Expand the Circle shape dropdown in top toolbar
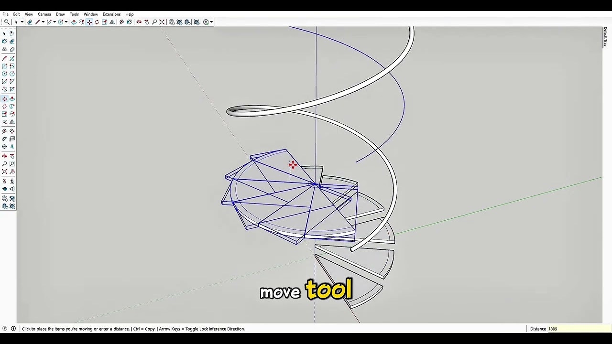 click(x=66, y=22)
